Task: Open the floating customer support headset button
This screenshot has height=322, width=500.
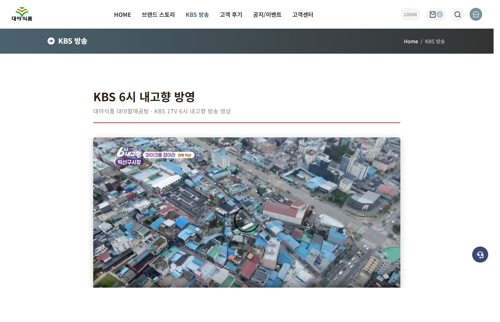Action: point(480,255)
